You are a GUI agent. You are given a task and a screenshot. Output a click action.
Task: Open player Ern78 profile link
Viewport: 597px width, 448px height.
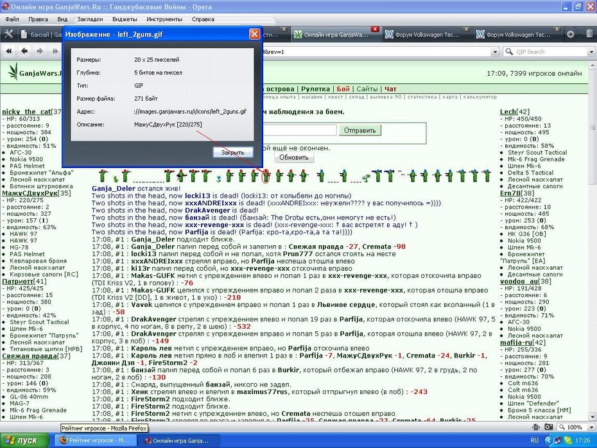[510, 193]
